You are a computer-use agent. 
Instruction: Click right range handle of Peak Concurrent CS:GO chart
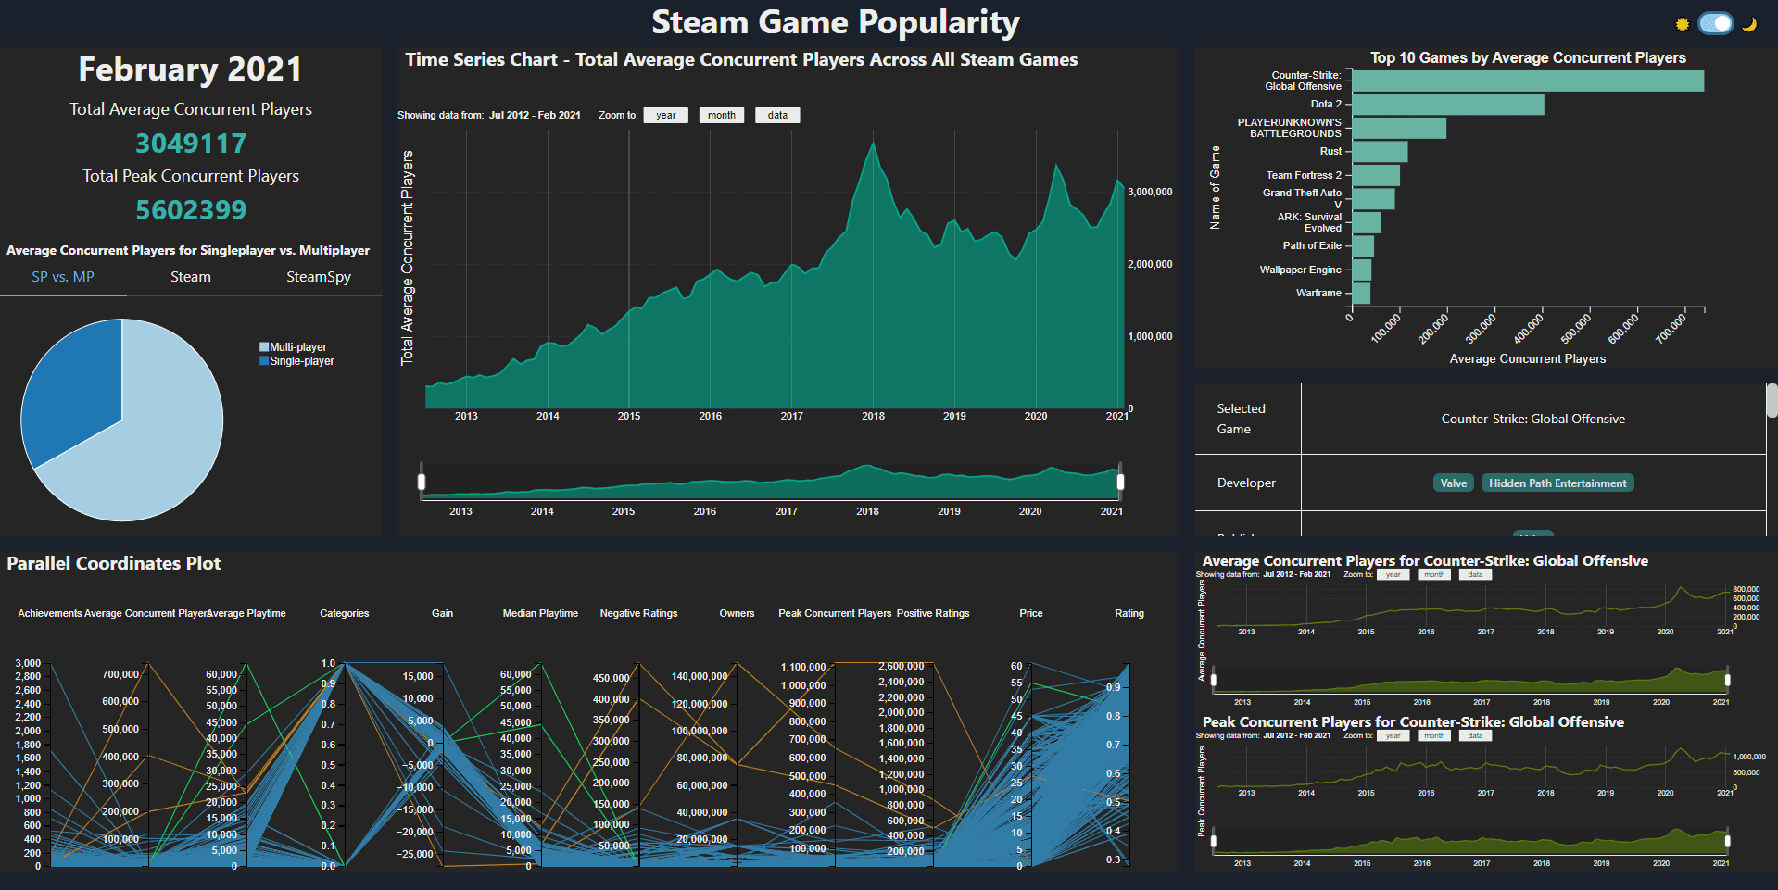pyautogui.click(x=1727, y=841)
